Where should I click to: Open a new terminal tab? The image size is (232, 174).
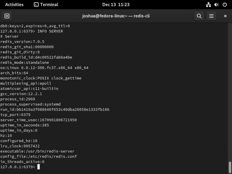[7, 16]
